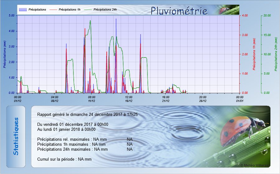Click the red axis value 2.00
280x174 pixels.
pos(245,54)
